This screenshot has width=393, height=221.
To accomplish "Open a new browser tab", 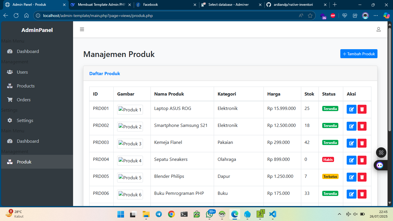I will [x=335, y=5].
